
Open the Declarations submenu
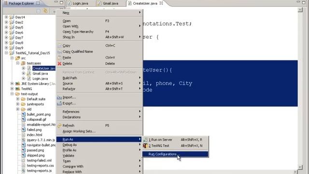[x=99, y=117]
